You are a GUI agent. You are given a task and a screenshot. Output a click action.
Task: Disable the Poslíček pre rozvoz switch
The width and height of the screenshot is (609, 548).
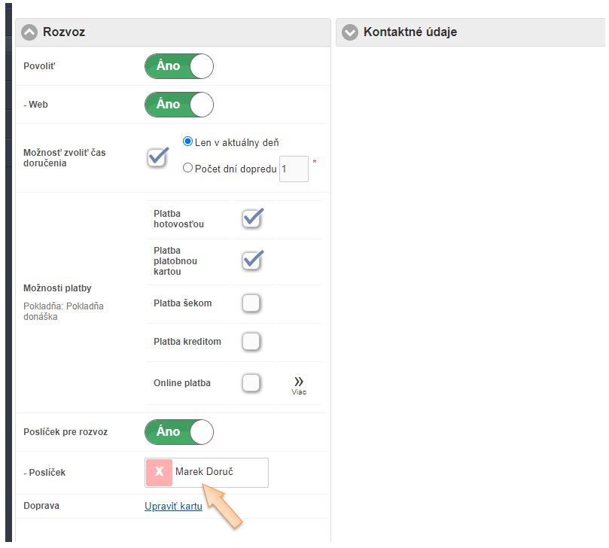click(x=179, y=432)
